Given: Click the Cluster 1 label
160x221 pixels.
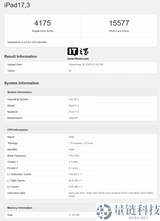Looking at the screenshot, I should [13, 162].
